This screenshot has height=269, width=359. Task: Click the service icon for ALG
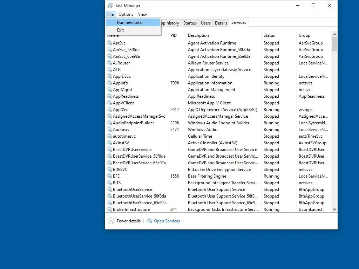tap(109, 69)
